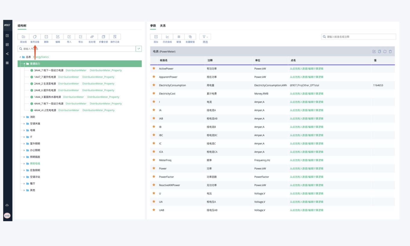
Task: Click the edit pencil icon in 电表 header
Action: [374, 52]
